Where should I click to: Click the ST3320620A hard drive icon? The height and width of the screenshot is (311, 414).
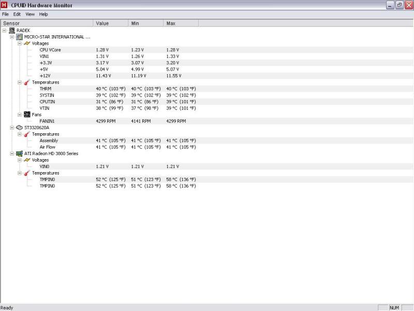coord(19,128)
